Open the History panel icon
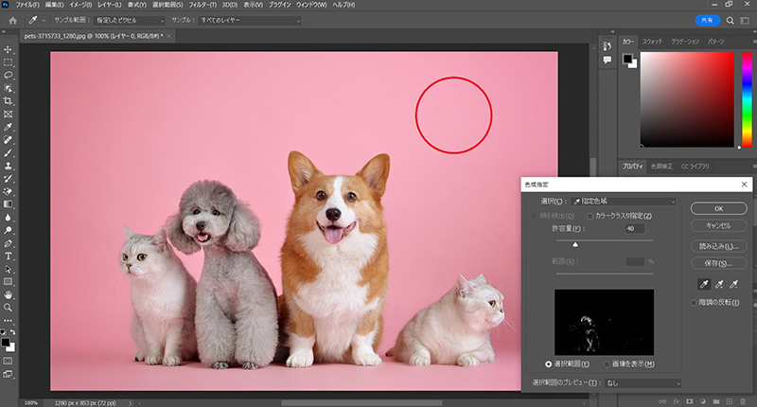 pos(607,46)
